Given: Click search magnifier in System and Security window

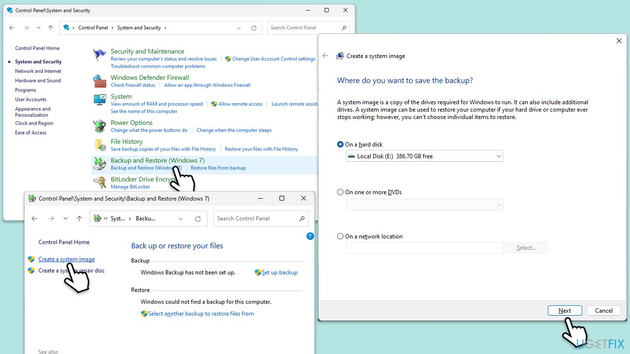Looking at the screenshot, I should tap(344, 28).
